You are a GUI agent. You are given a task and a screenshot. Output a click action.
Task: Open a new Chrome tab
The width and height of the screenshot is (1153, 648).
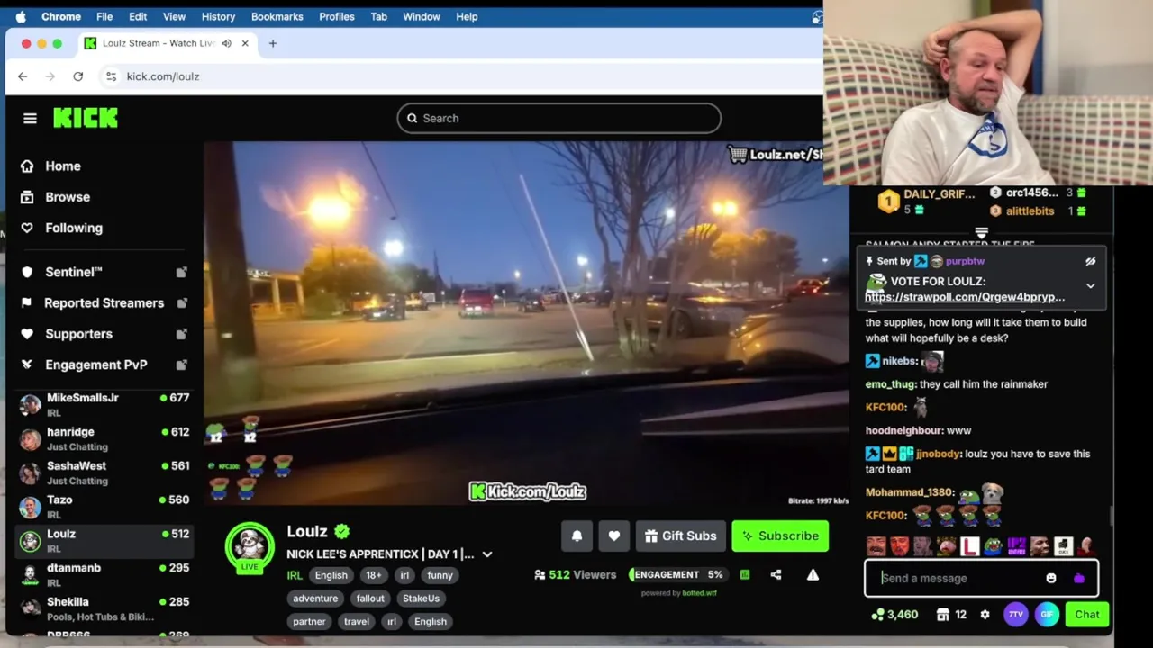(x=273, y=43)
